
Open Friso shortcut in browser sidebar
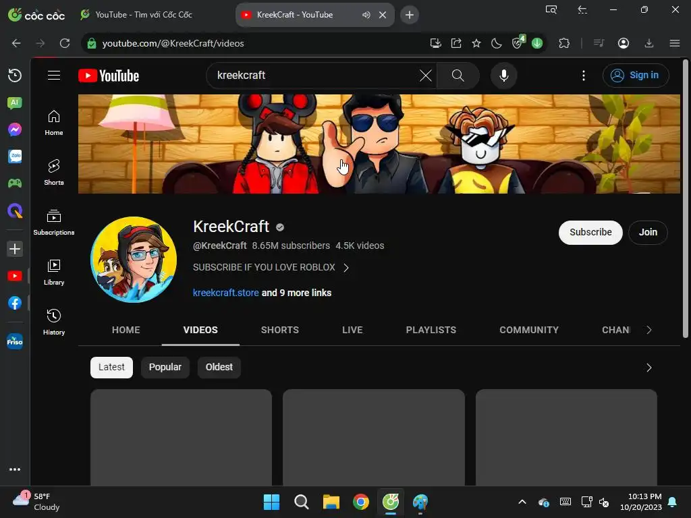(x=15, y=341)
